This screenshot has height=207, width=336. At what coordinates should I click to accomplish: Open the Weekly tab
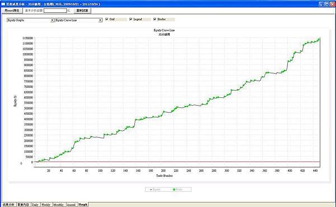pyautogui.click(x=46, y=205)
